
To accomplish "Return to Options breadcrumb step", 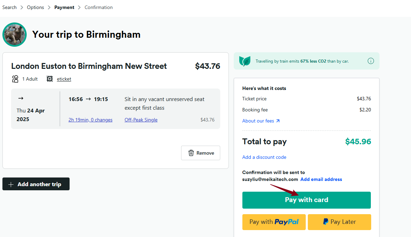I will (35, 7).
